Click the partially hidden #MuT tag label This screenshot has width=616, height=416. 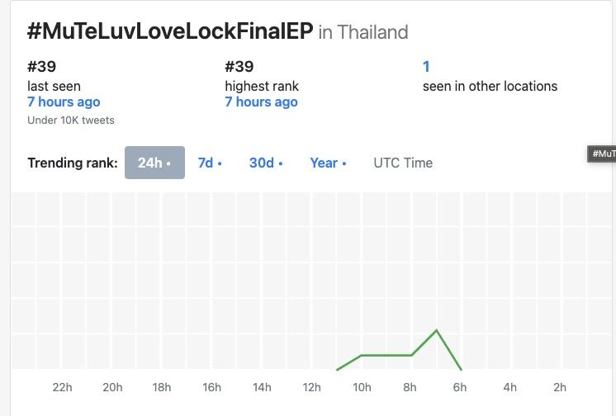602,154
